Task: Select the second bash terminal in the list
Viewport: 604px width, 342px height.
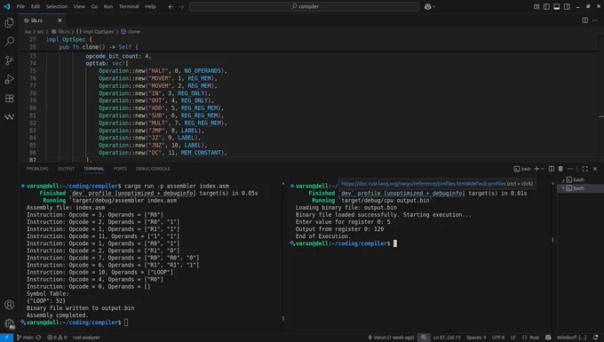Action: [x=578, y=188]
